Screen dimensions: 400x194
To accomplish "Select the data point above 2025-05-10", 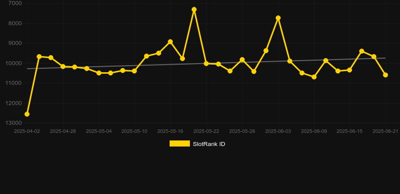I will click(134, 71).
